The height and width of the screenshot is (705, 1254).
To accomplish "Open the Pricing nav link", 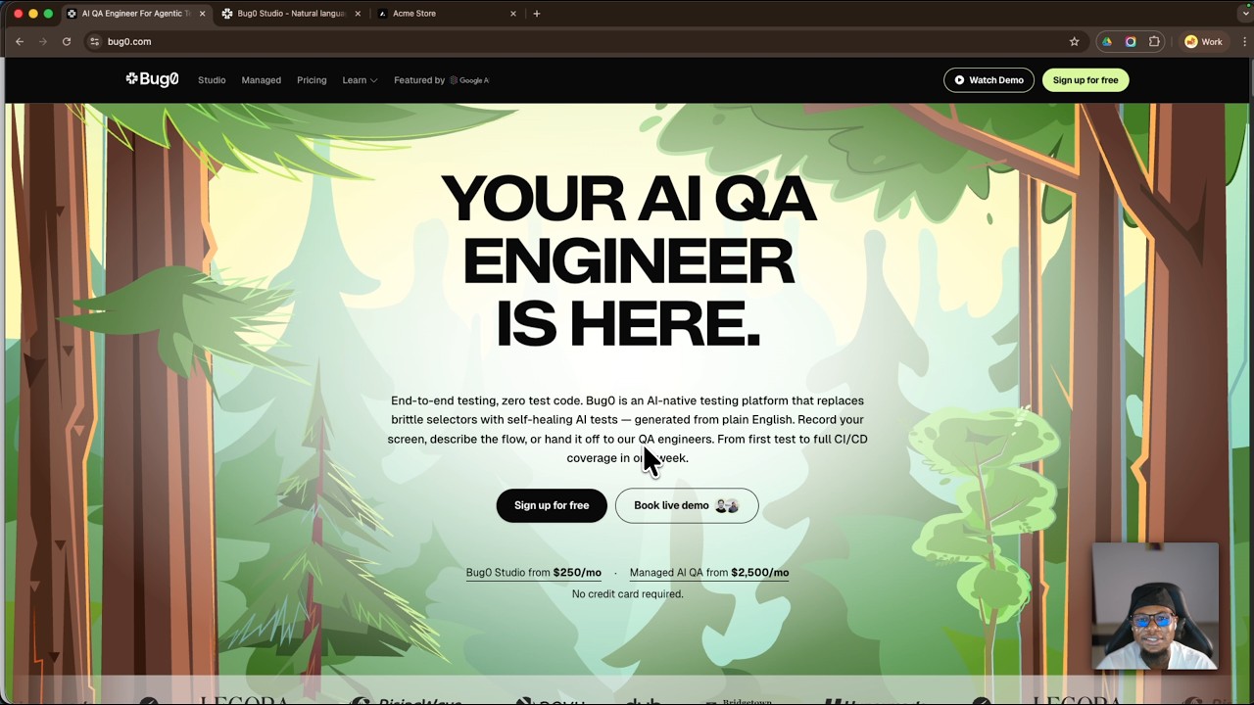I will pos(312,80).
